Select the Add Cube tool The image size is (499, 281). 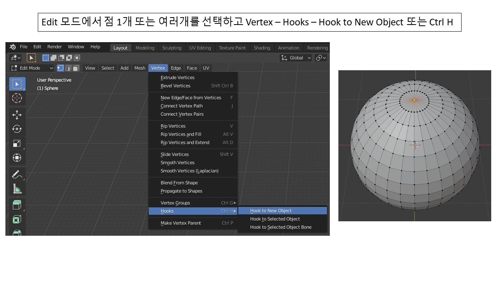coord(17,205)
